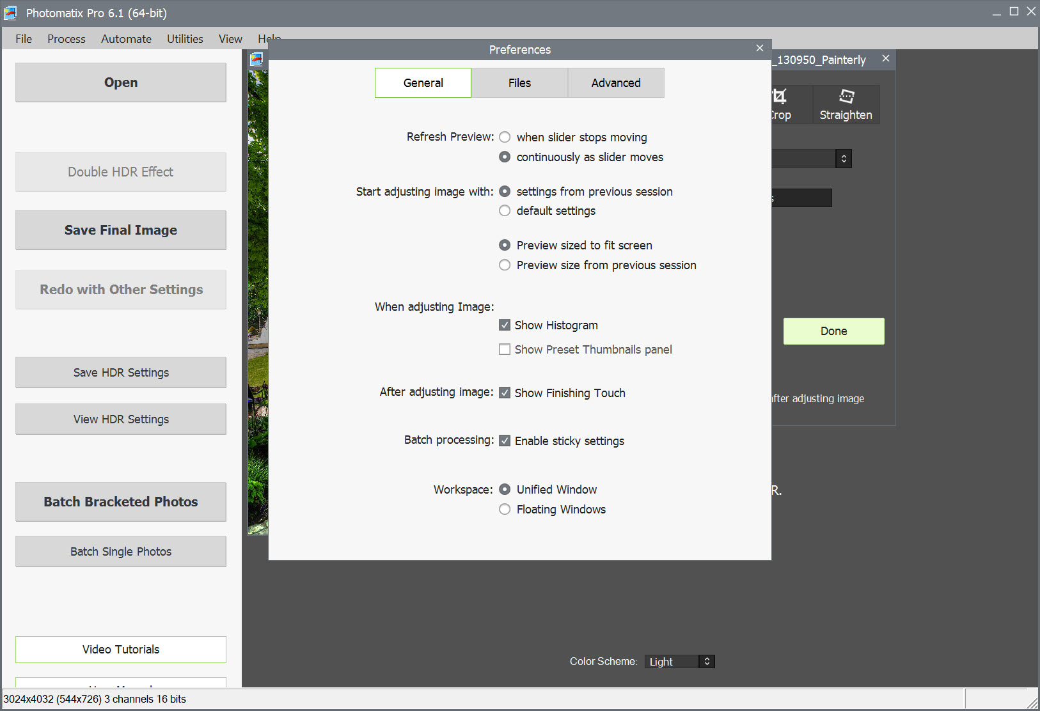Click the image preview thumbnail strip
Image resolution: width=1040 pixels, height=711 pixels.
click(x=258, y=302)
